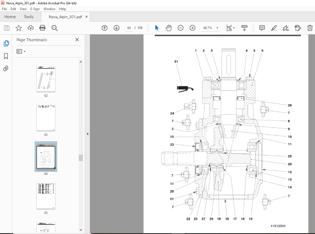Open thumbnail options dropdown menu
The image size is (315, 234).
click(21, 52)
